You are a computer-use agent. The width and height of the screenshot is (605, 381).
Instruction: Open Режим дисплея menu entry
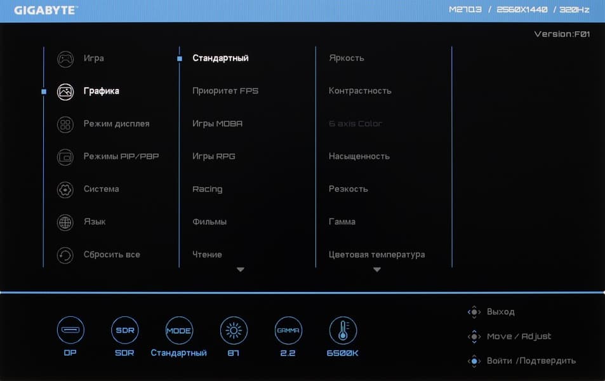point(117,124)
